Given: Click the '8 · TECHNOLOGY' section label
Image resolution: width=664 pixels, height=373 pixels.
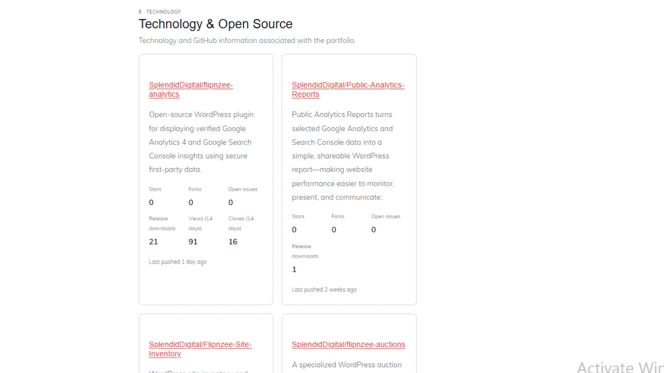Looking at the screenshot, I should [x=160, y=12].
